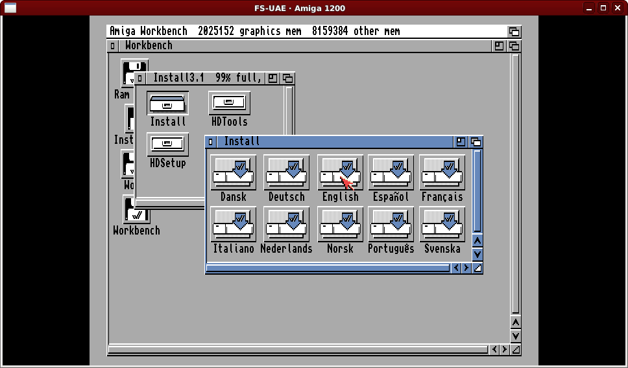
Task: Select the Nederlands install icon
Action: 286,224
